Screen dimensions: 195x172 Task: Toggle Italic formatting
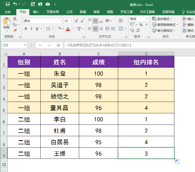coord(31,29)
